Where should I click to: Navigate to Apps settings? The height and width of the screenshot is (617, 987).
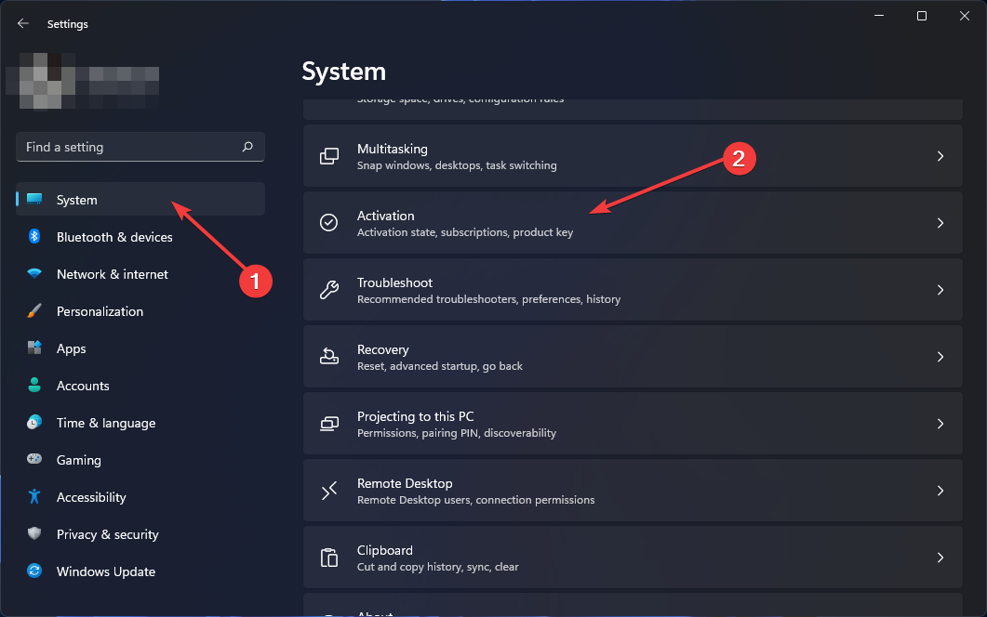tap(140, 348)
